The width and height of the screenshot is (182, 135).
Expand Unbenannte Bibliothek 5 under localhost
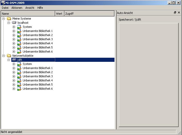pyautogui.click(x=14, y=47)
